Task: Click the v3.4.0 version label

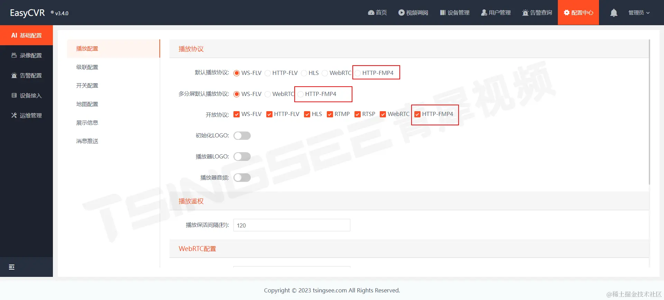Action: [x=62, y=13]
